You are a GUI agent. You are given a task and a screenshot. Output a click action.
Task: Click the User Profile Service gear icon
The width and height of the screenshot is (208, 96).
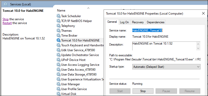click(58, 89)
